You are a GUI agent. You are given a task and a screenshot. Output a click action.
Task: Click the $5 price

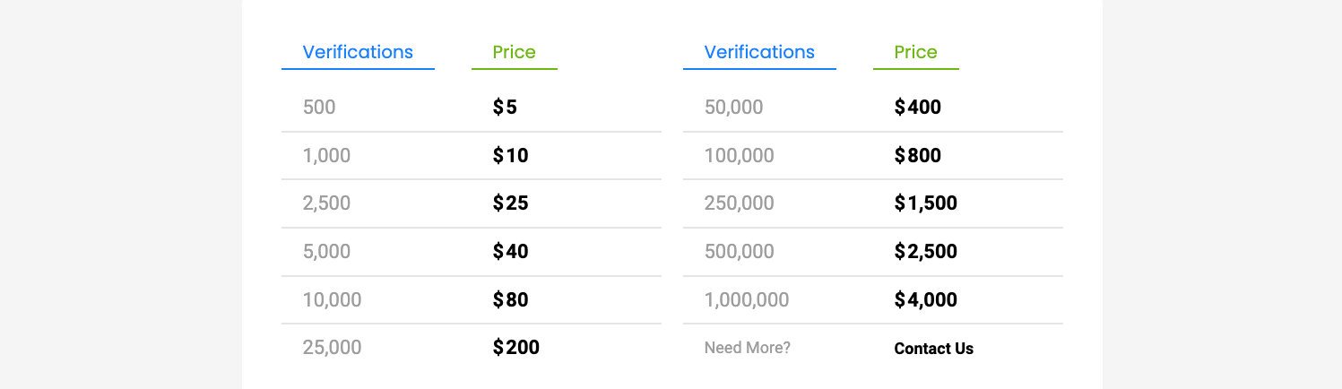click(x=505, y=108)
